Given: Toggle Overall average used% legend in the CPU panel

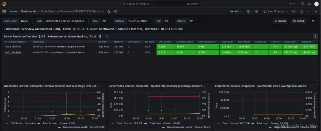Looking at the screenshot, I should pos(75,127).
